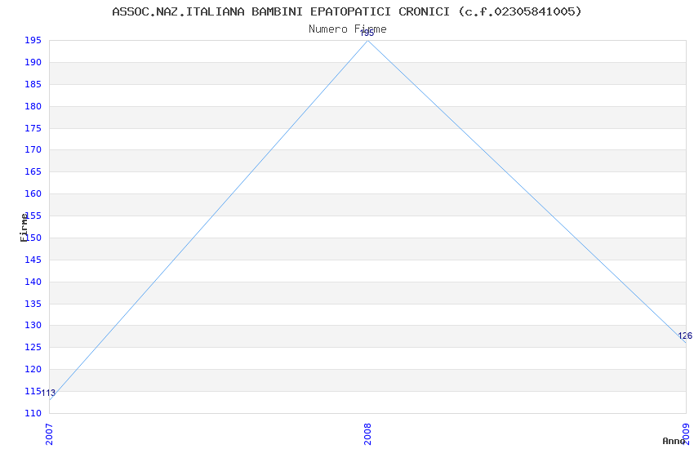Image resolution: width=694 pixels, height=449 pixels.
Task: Click the 2007 x-axis label
Action: pyautogui.click(x=49, y=434)
